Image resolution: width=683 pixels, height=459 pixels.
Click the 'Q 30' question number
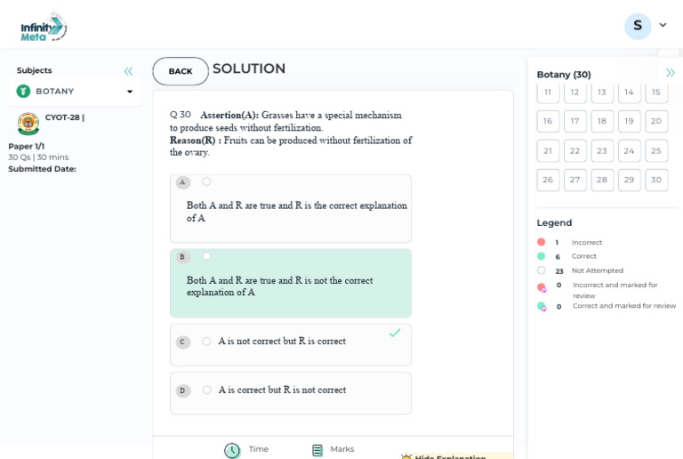pos(181,115)
